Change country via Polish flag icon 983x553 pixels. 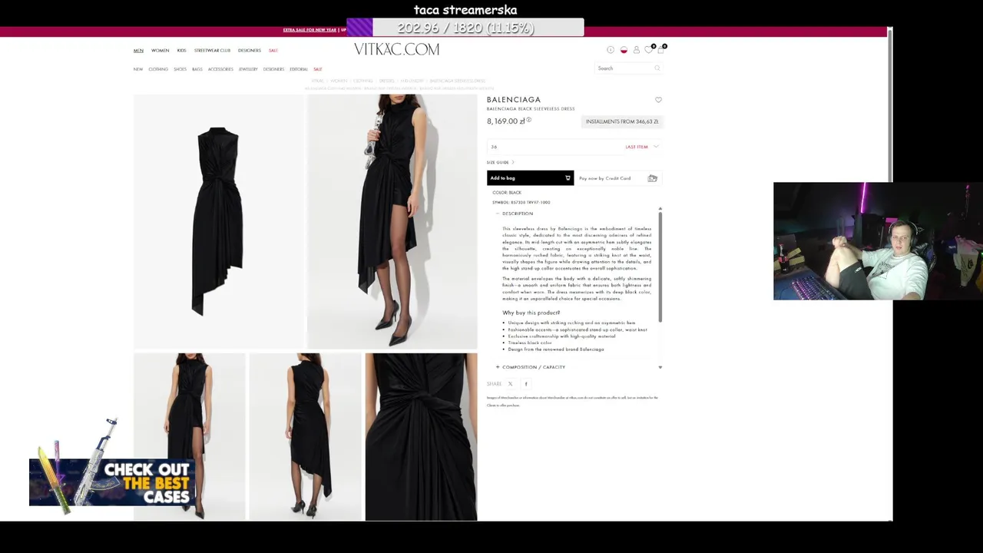tap(624, 50)
